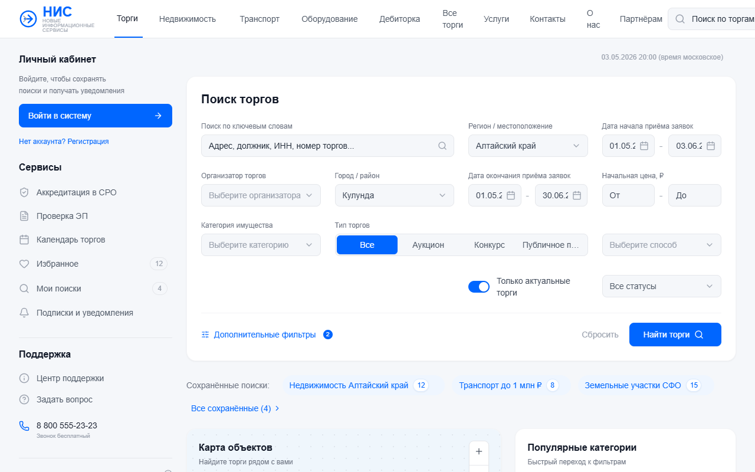Click the question icon for Задать вопрос
The width and height of the screenshot is (755, 472).
[24, 399]
